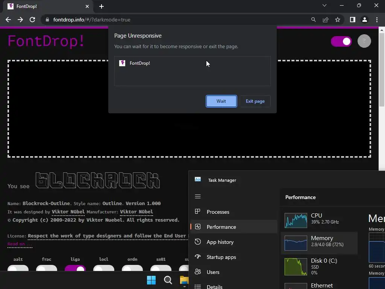Click the Startup apps gauge icon
The height and width of the screenshot is (289, 385).
coord(198,257)
